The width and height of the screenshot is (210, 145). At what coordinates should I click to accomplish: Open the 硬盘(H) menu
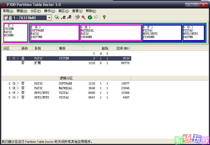[22, 11]
